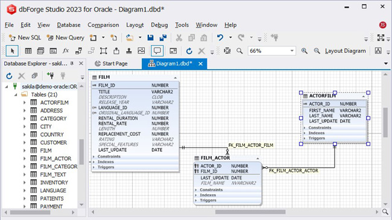Viewport: 392px width, 220px height.
Task: Open the Database menu
Action: (69, 25)
